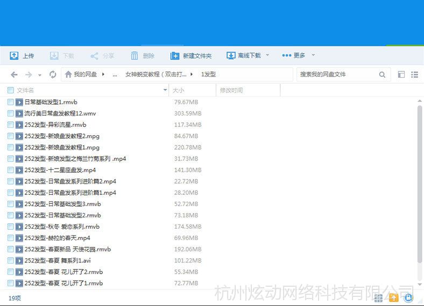This screenshot has width=424, height=306.
Task: Click the search magnifier icon
Action: [382, 75]
